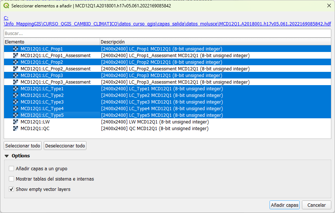Image resolution: width=335 pixels, height=213 pixels.
Task: Click raster icon of MCD12Q1:LC_Type3
Action: click(x=15, y=102)
